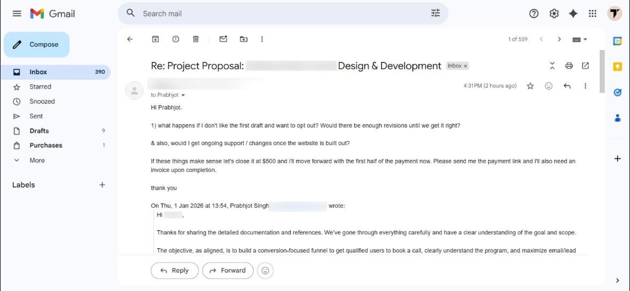Click the Compose button
The image size is (630, 291).
click(37, 44)
